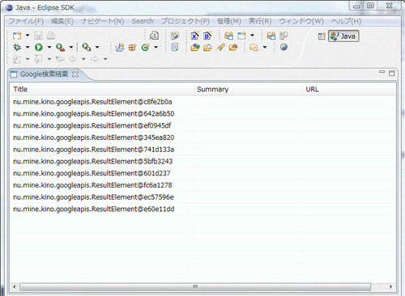Select row ResultElement@601d237
Viewport: 405px width, 296px height.
coord(203,173)
